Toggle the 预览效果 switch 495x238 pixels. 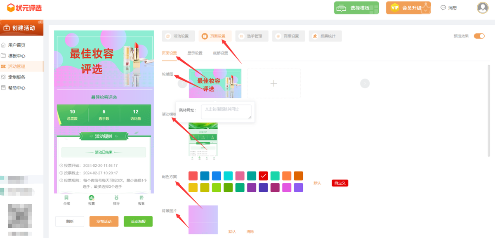(479, 36)
